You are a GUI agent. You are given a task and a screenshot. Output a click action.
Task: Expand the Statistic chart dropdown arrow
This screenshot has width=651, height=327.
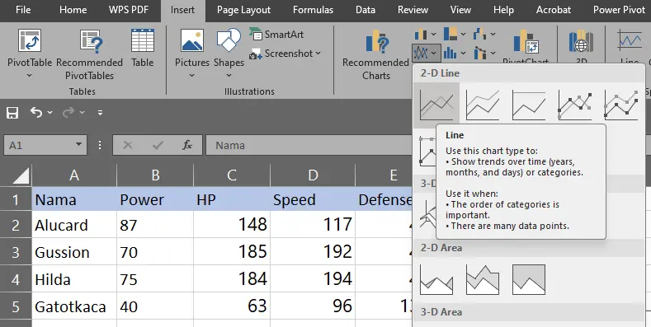pyautogui.click(x=463, y=53)
